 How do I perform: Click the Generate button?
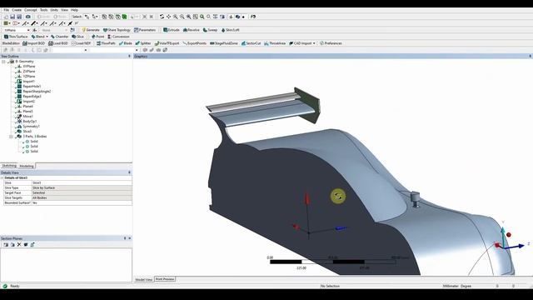[x=91, y=30]
